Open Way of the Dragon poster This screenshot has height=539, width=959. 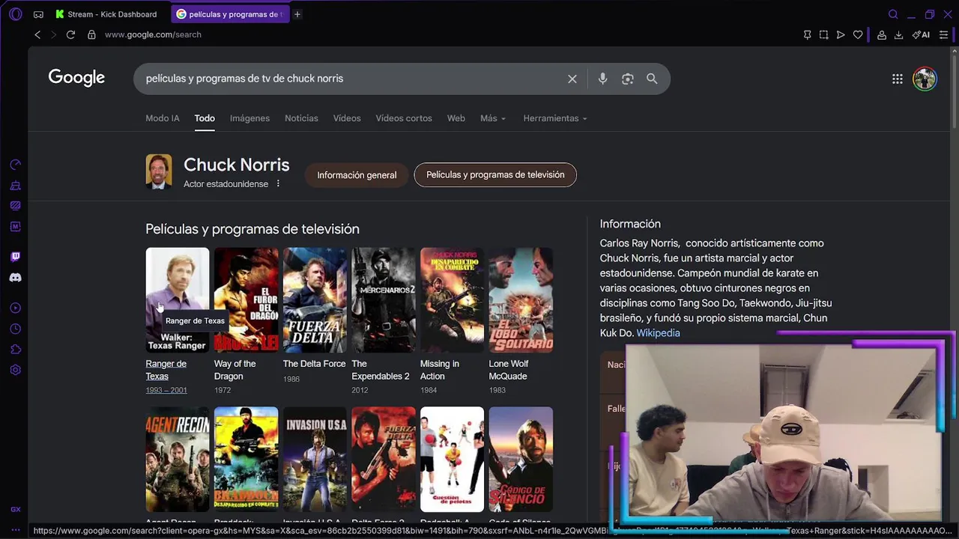246,299
